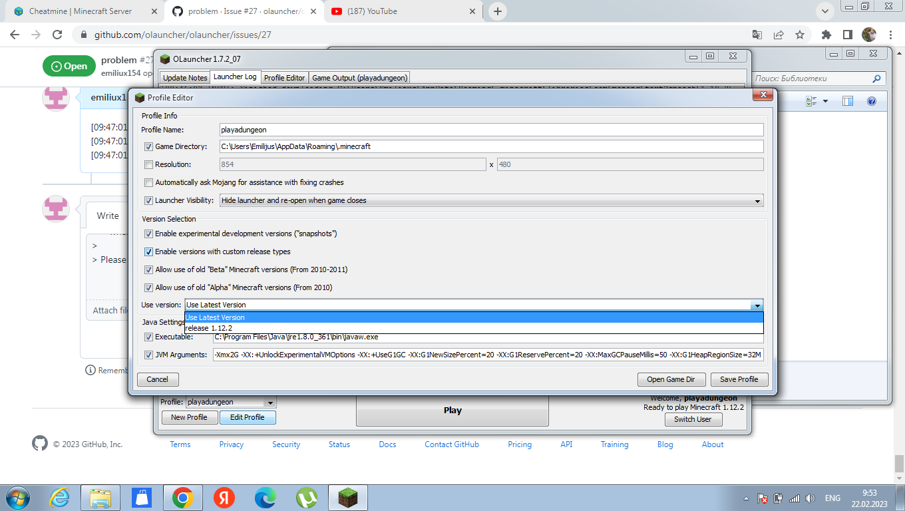Open Chrome from the taskbar

tap(183, 497)
